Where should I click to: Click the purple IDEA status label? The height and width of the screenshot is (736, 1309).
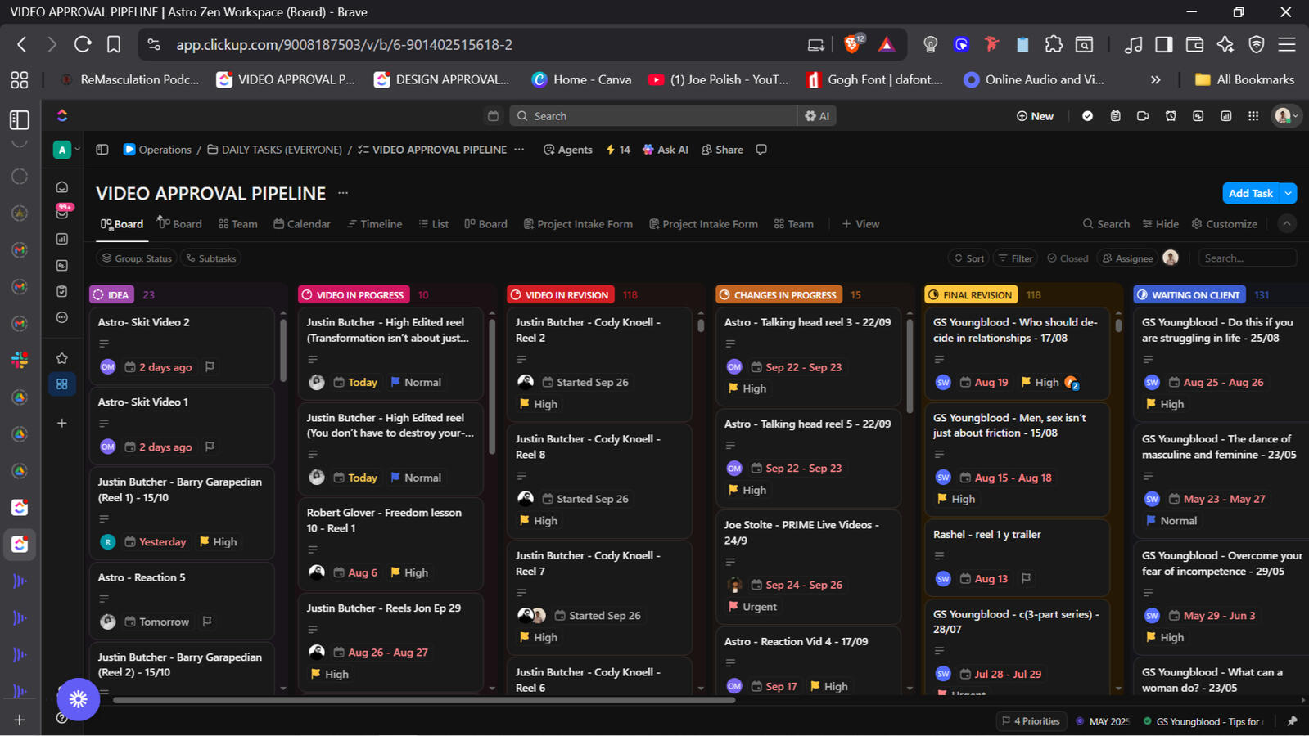click(x=111, y=294)
